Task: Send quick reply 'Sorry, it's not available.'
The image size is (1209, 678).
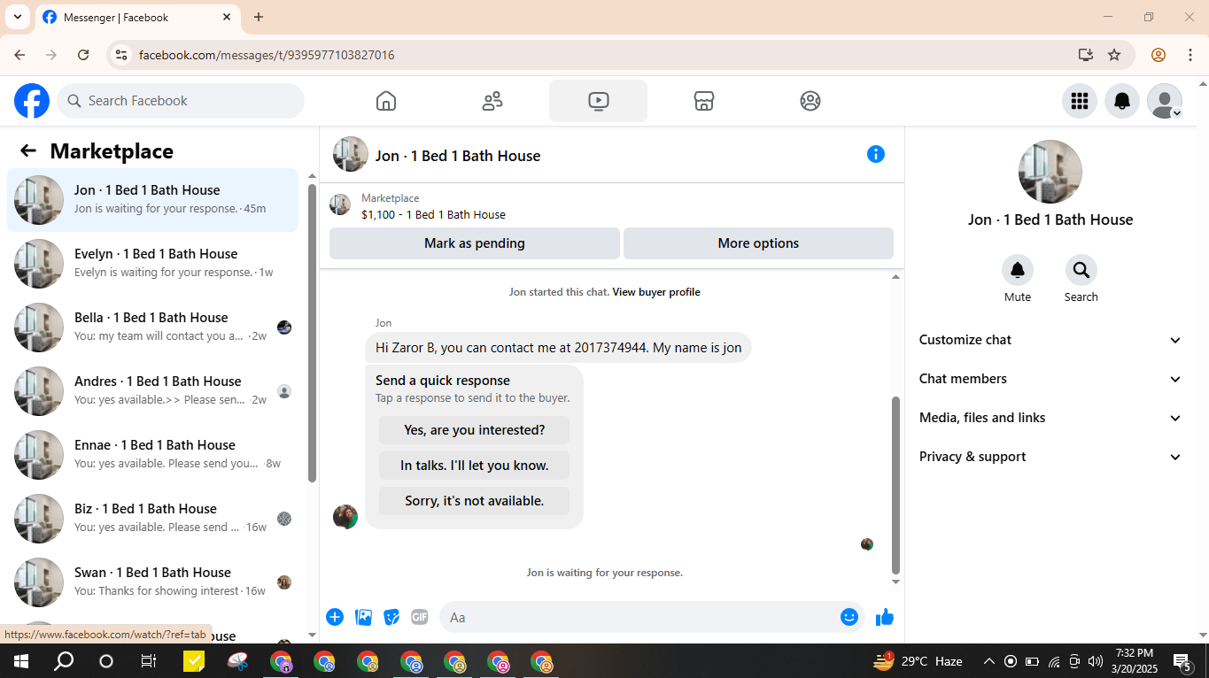Action: click(475, 501)
